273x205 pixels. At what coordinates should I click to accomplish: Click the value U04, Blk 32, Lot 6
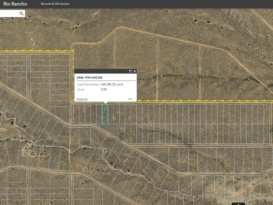(x=112, y=84)
